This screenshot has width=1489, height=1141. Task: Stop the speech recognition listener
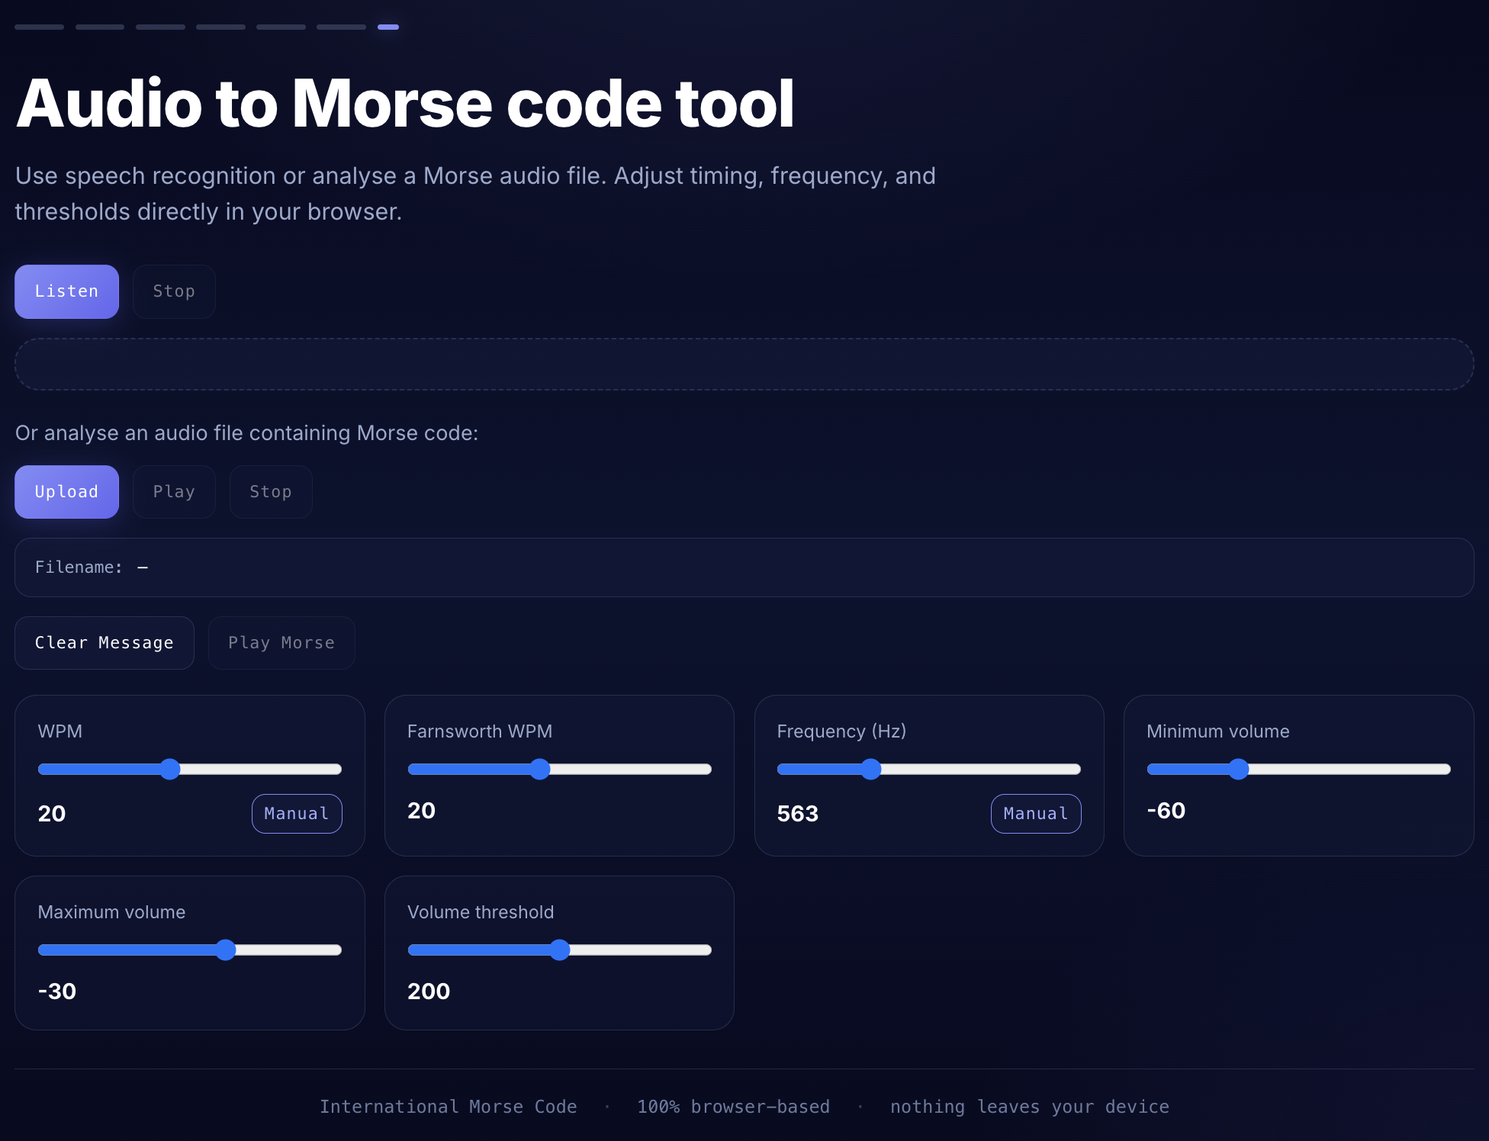(174, 291)
